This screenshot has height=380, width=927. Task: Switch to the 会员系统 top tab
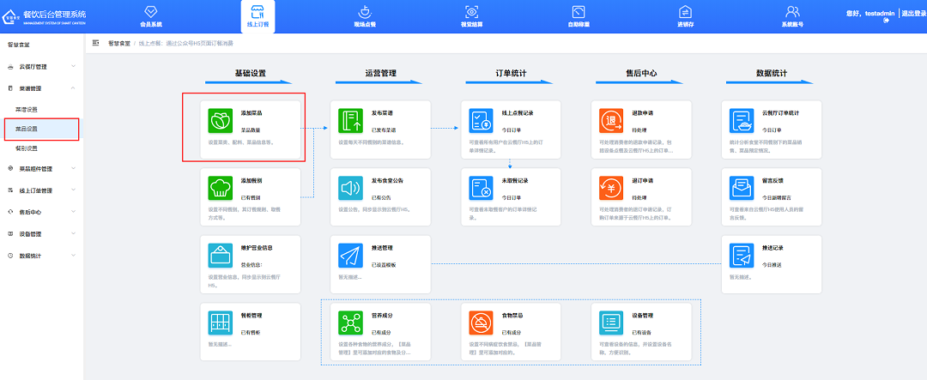pos(150,16)
